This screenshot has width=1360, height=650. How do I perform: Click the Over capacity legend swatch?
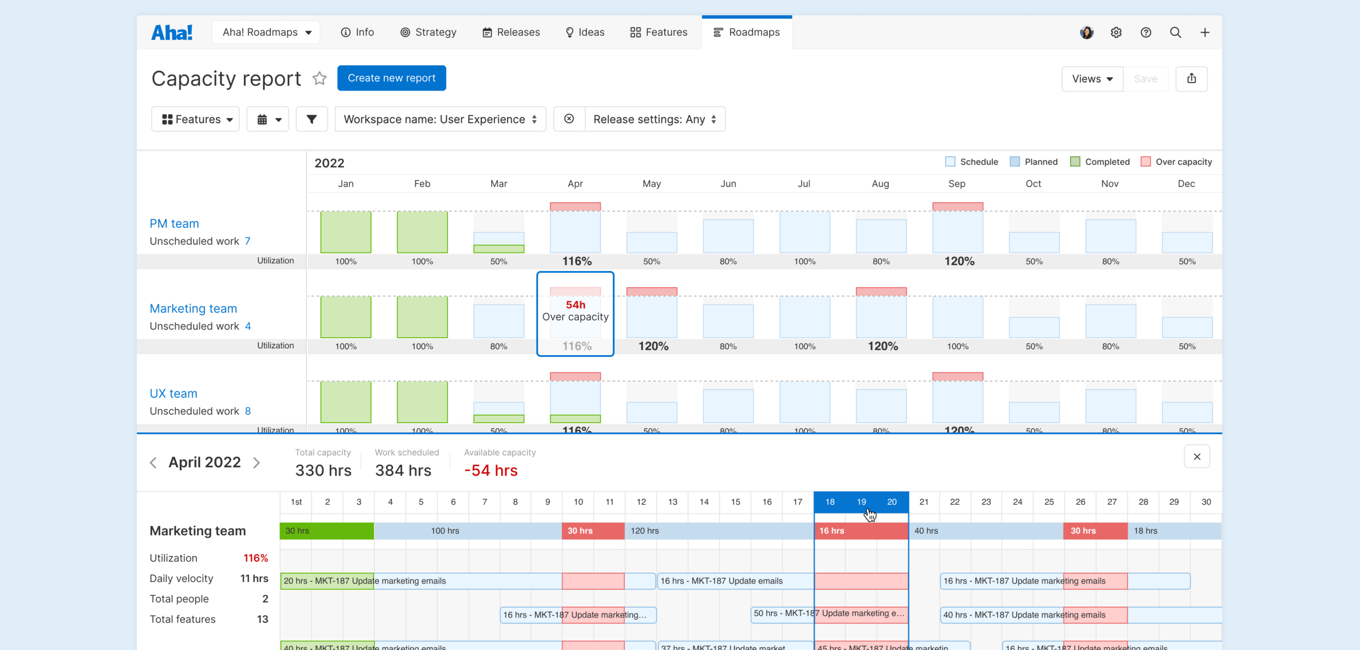click(1146, 162)
